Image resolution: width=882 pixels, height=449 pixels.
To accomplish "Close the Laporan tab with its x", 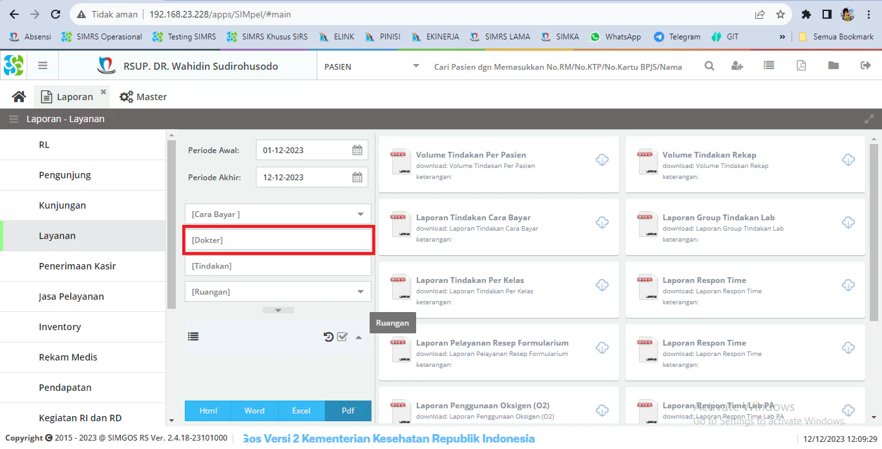I will (103, 92).
